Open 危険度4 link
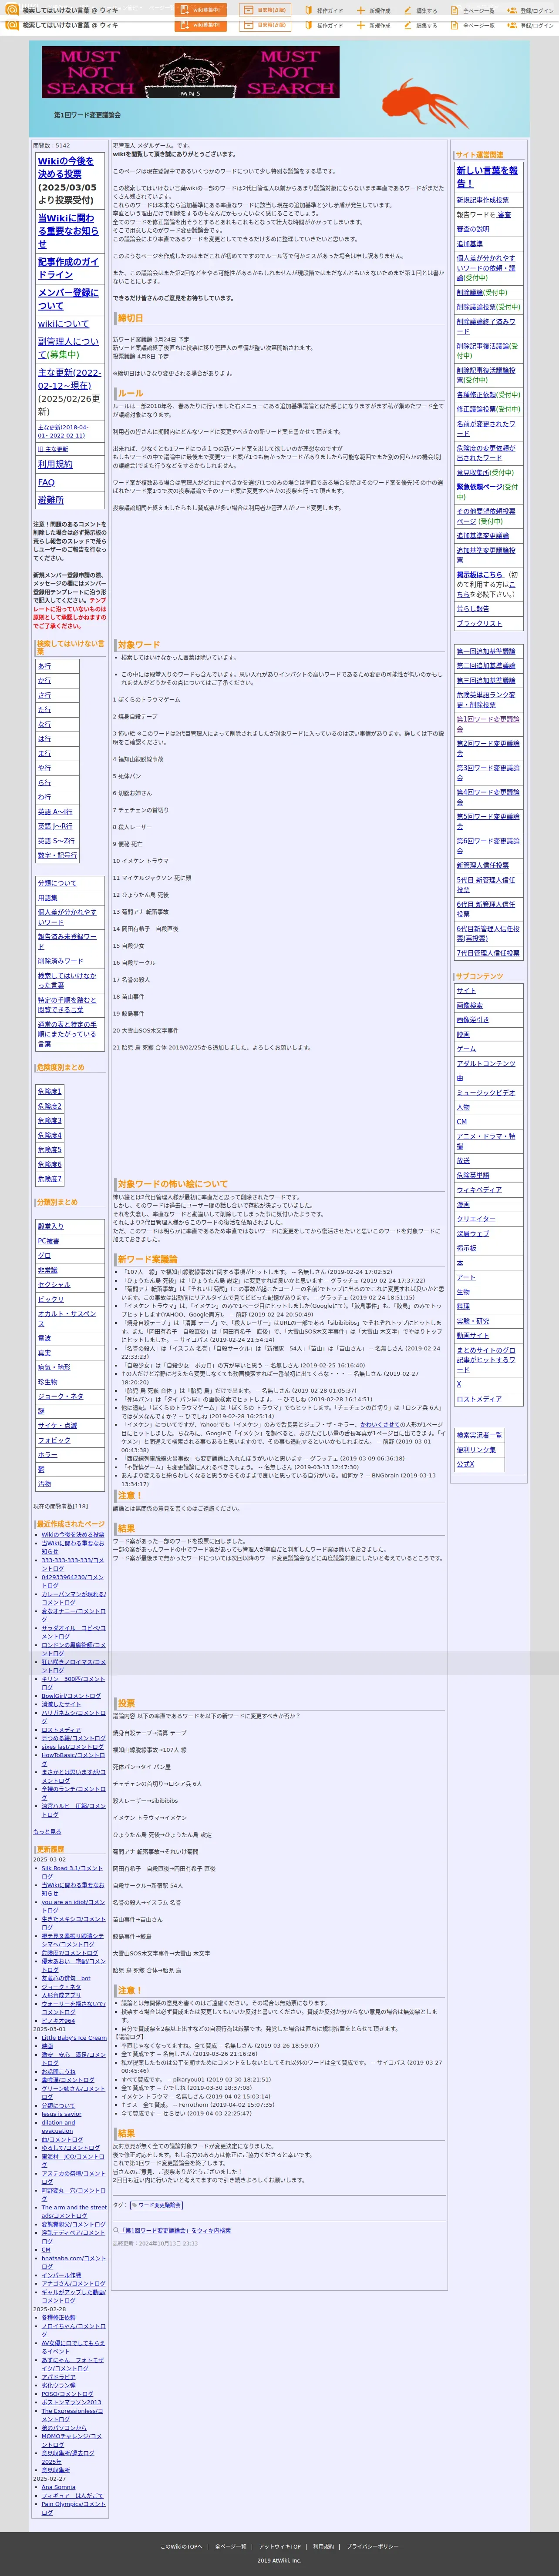Screen dimensions: 559x2576 pyautogui.click(x=49, y=1136)
